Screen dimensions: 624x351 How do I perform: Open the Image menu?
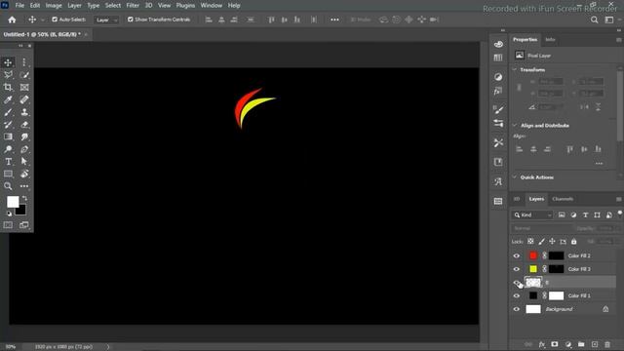[x=54, y=6]
